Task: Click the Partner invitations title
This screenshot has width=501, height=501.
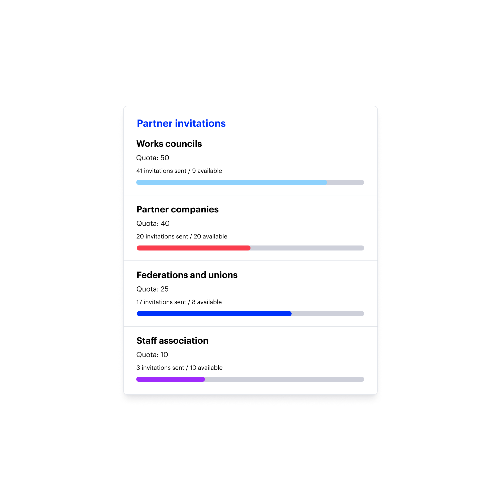Action: click(x=181, y=123)
